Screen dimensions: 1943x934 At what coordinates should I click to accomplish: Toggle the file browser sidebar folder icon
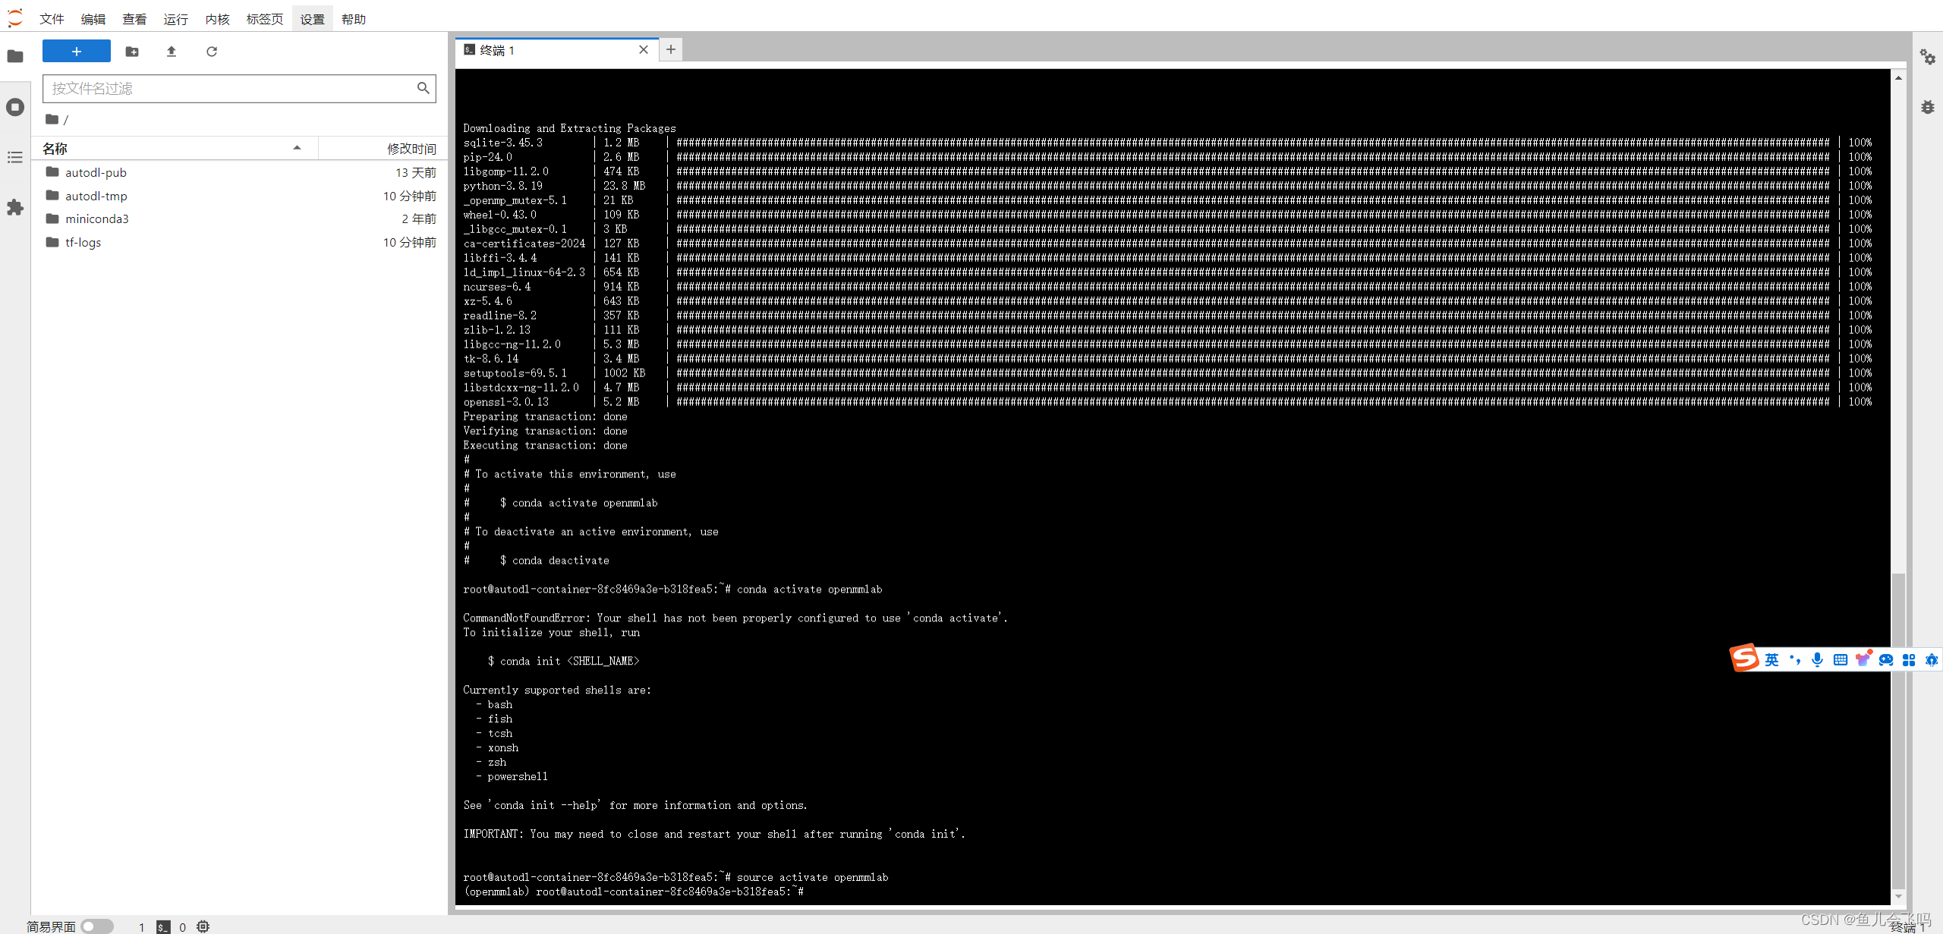(15, 56)
